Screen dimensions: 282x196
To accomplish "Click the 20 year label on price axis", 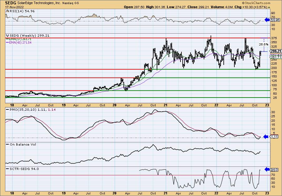I will coord(115,105).
